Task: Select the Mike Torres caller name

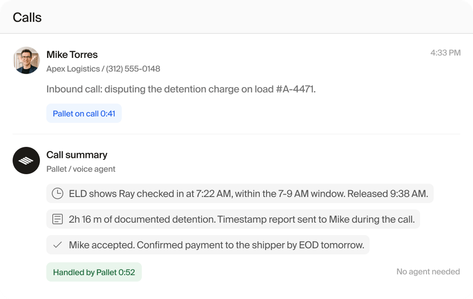Action: tap(72, 55)
